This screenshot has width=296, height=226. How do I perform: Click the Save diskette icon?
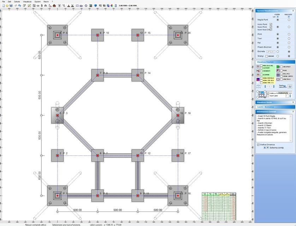pyautogui.click(x=11, y=6)
